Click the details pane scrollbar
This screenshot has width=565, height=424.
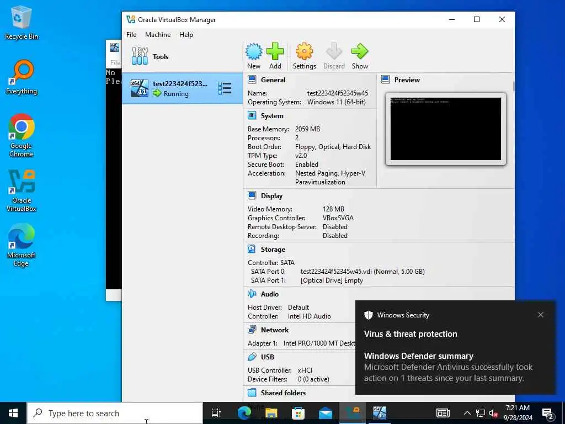tap(513, 86)
